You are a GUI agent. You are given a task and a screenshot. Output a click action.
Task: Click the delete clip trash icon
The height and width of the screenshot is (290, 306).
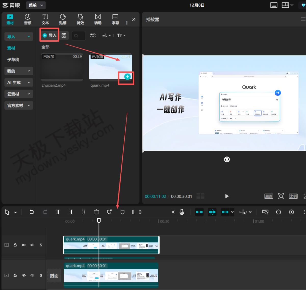(x=96, y=212)
